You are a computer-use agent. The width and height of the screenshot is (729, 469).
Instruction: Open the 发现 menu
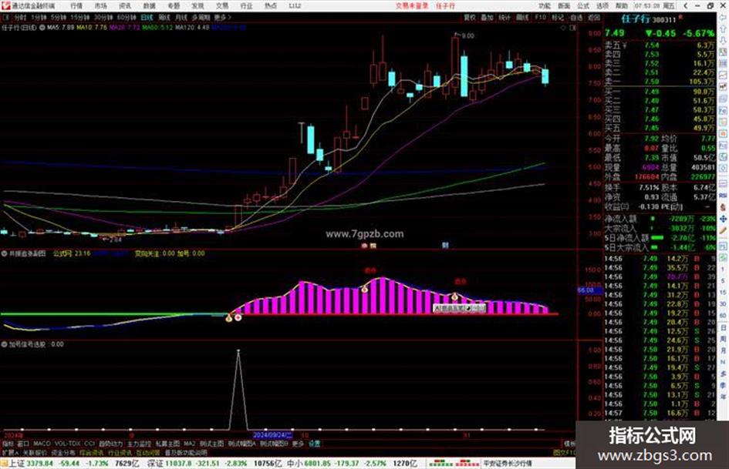click(x=197, y=6)
